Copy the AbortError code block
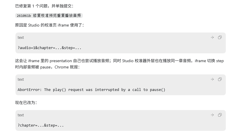This screenshot has width=245, height=132. coord(220,80)
